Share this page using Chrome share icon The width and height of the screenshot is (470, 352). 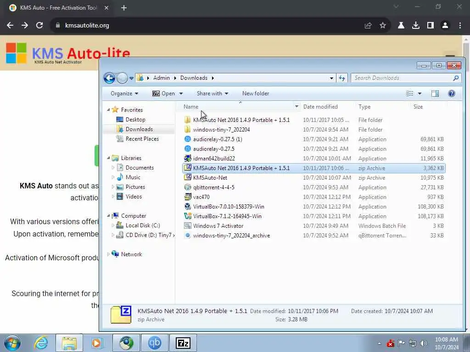click(x=368, y=26)
